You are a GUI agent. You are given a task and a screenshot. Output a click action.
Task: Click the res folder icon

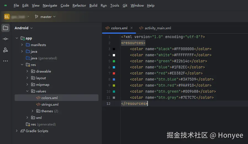click(28, 65)
